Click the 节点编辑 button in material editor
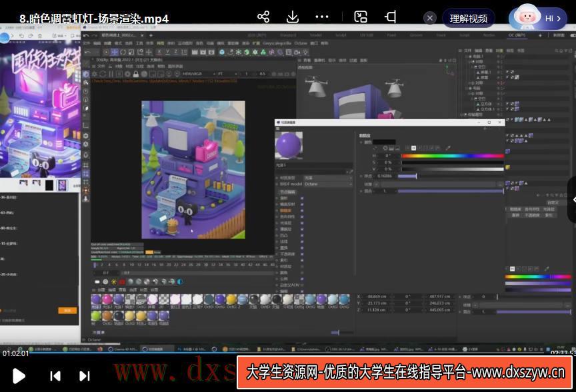 [287, 192]
